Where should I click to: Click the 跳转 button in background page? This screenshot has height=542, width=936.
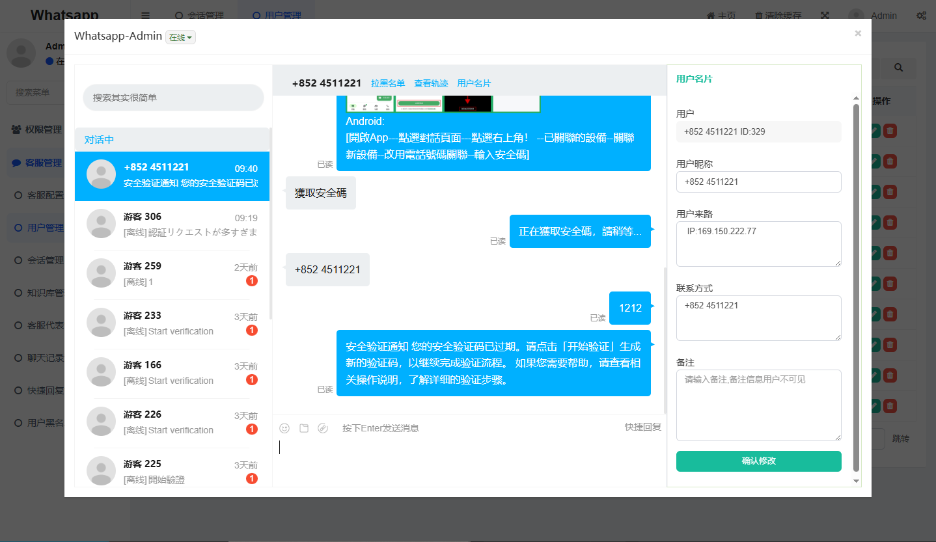click(x=901, y=439)
